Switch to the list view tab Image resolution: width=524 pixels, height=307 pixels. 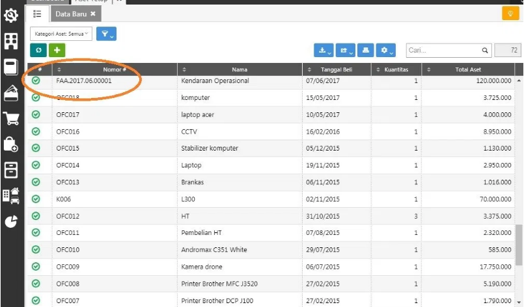[x=37, y=13]
